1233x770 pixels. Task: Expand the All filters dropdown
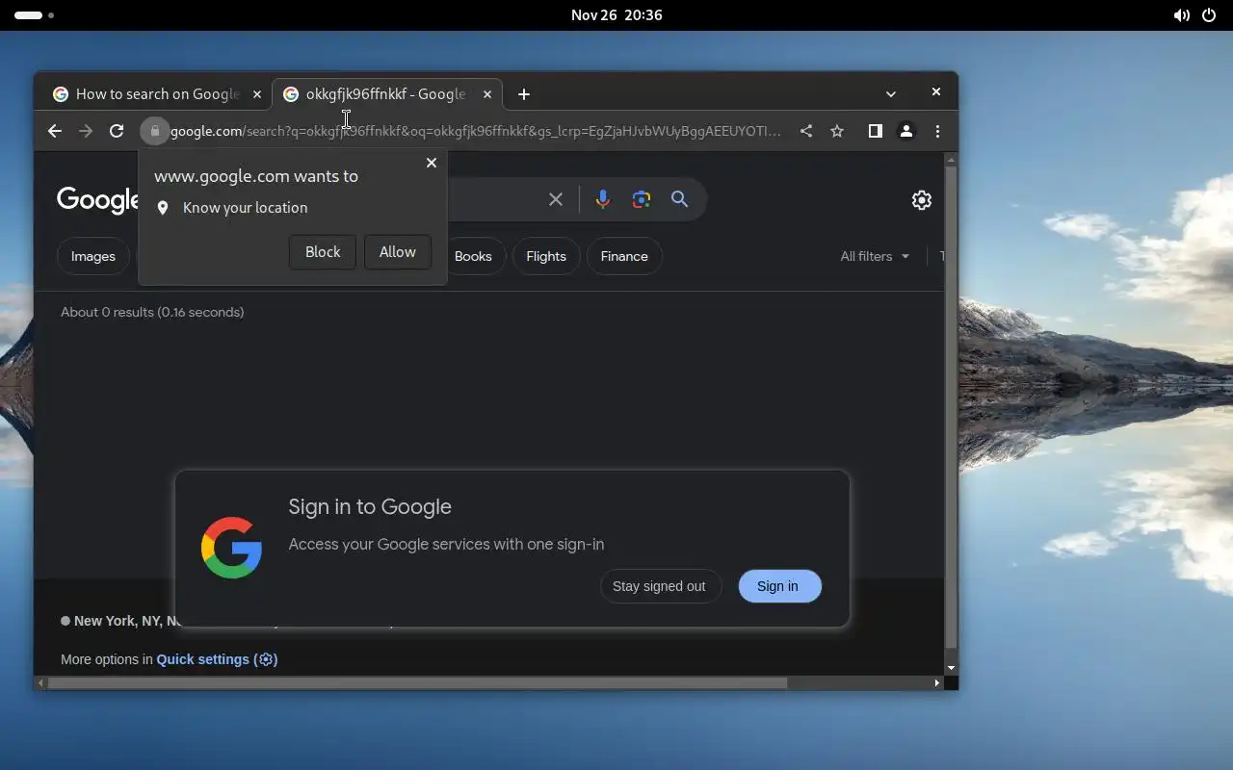point(875,256)
